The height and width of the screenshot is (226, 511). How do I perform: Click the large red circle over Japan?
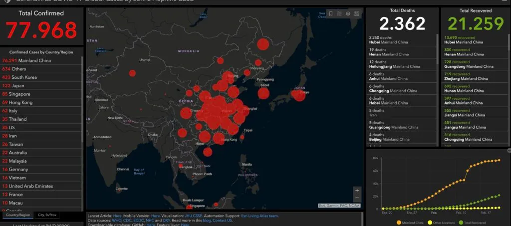(298, 94)
